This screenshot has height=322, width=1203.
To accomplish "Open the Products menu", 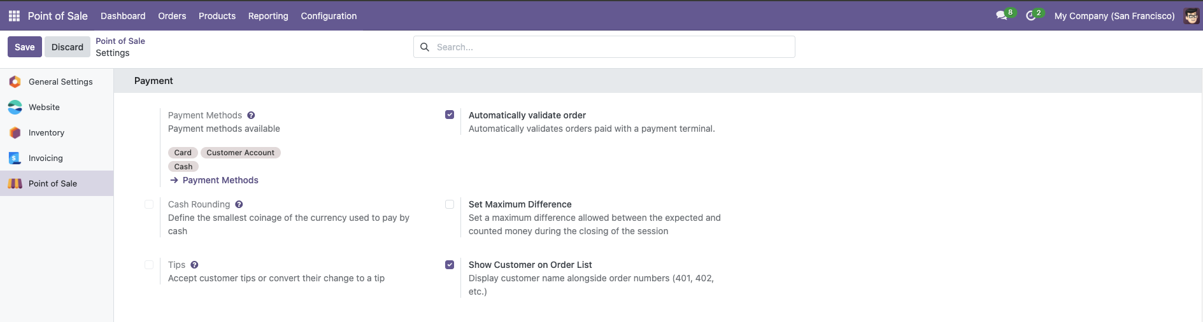I will coord(217,16).
